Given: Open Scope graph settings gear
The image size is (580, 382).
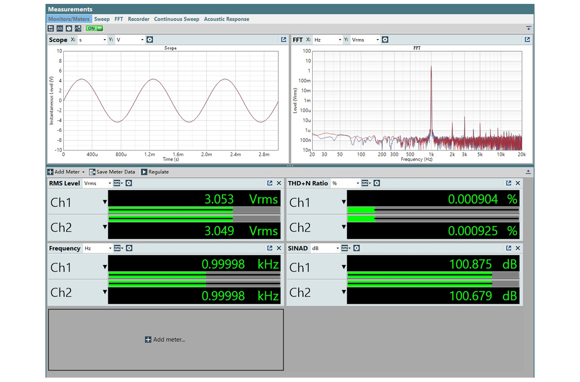Looking at the screenshot, I should tap(149, 40).
